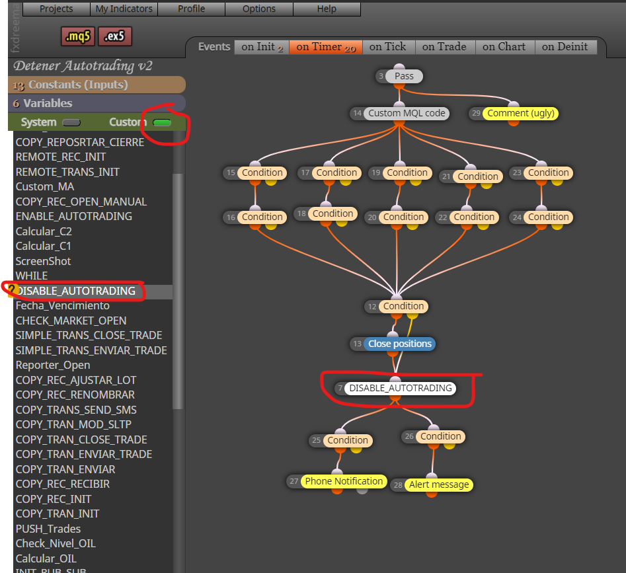Select COPY_REC_OPEN_MANUAL in the block list
The height and width of the screenshot is (573, 626).
[x=81, y=202]
